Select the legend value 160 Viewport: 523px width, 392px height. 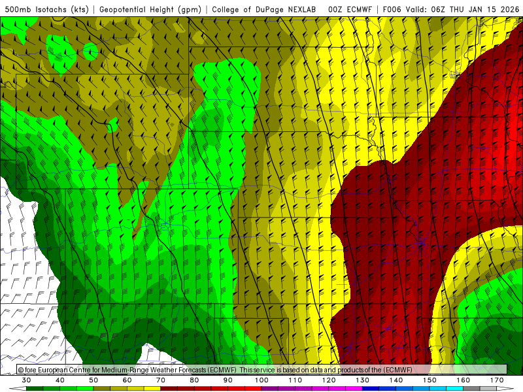click(x=464, y=380)
